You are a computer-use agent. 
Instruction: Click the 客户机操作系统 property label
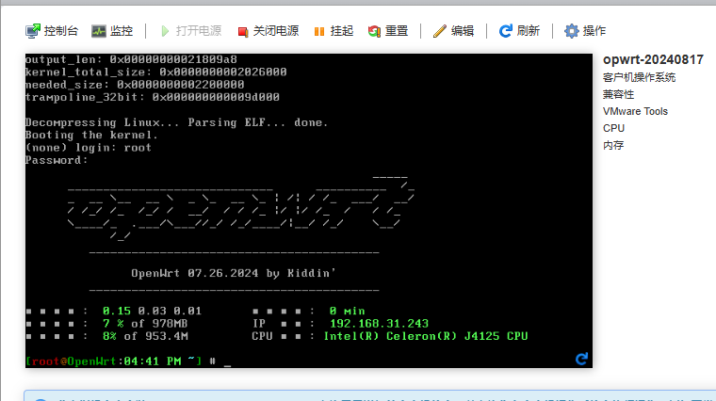(639, 77)
